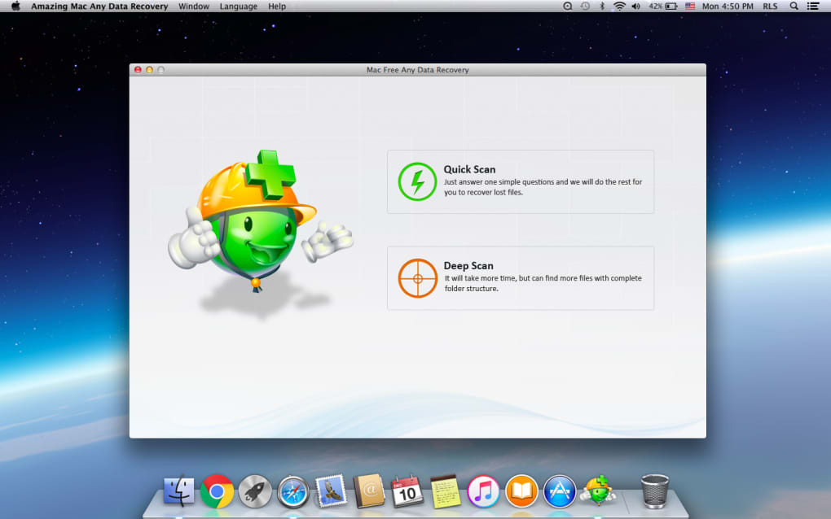Screen dimensions: 831x519
Task: Open Spotlight search in the menu bar
Action: point(794,7)
